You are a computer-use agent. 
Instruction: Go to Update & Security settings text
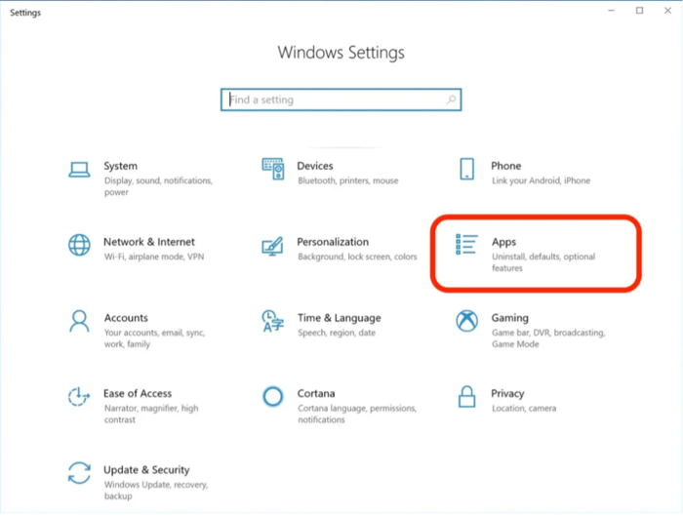146,470
